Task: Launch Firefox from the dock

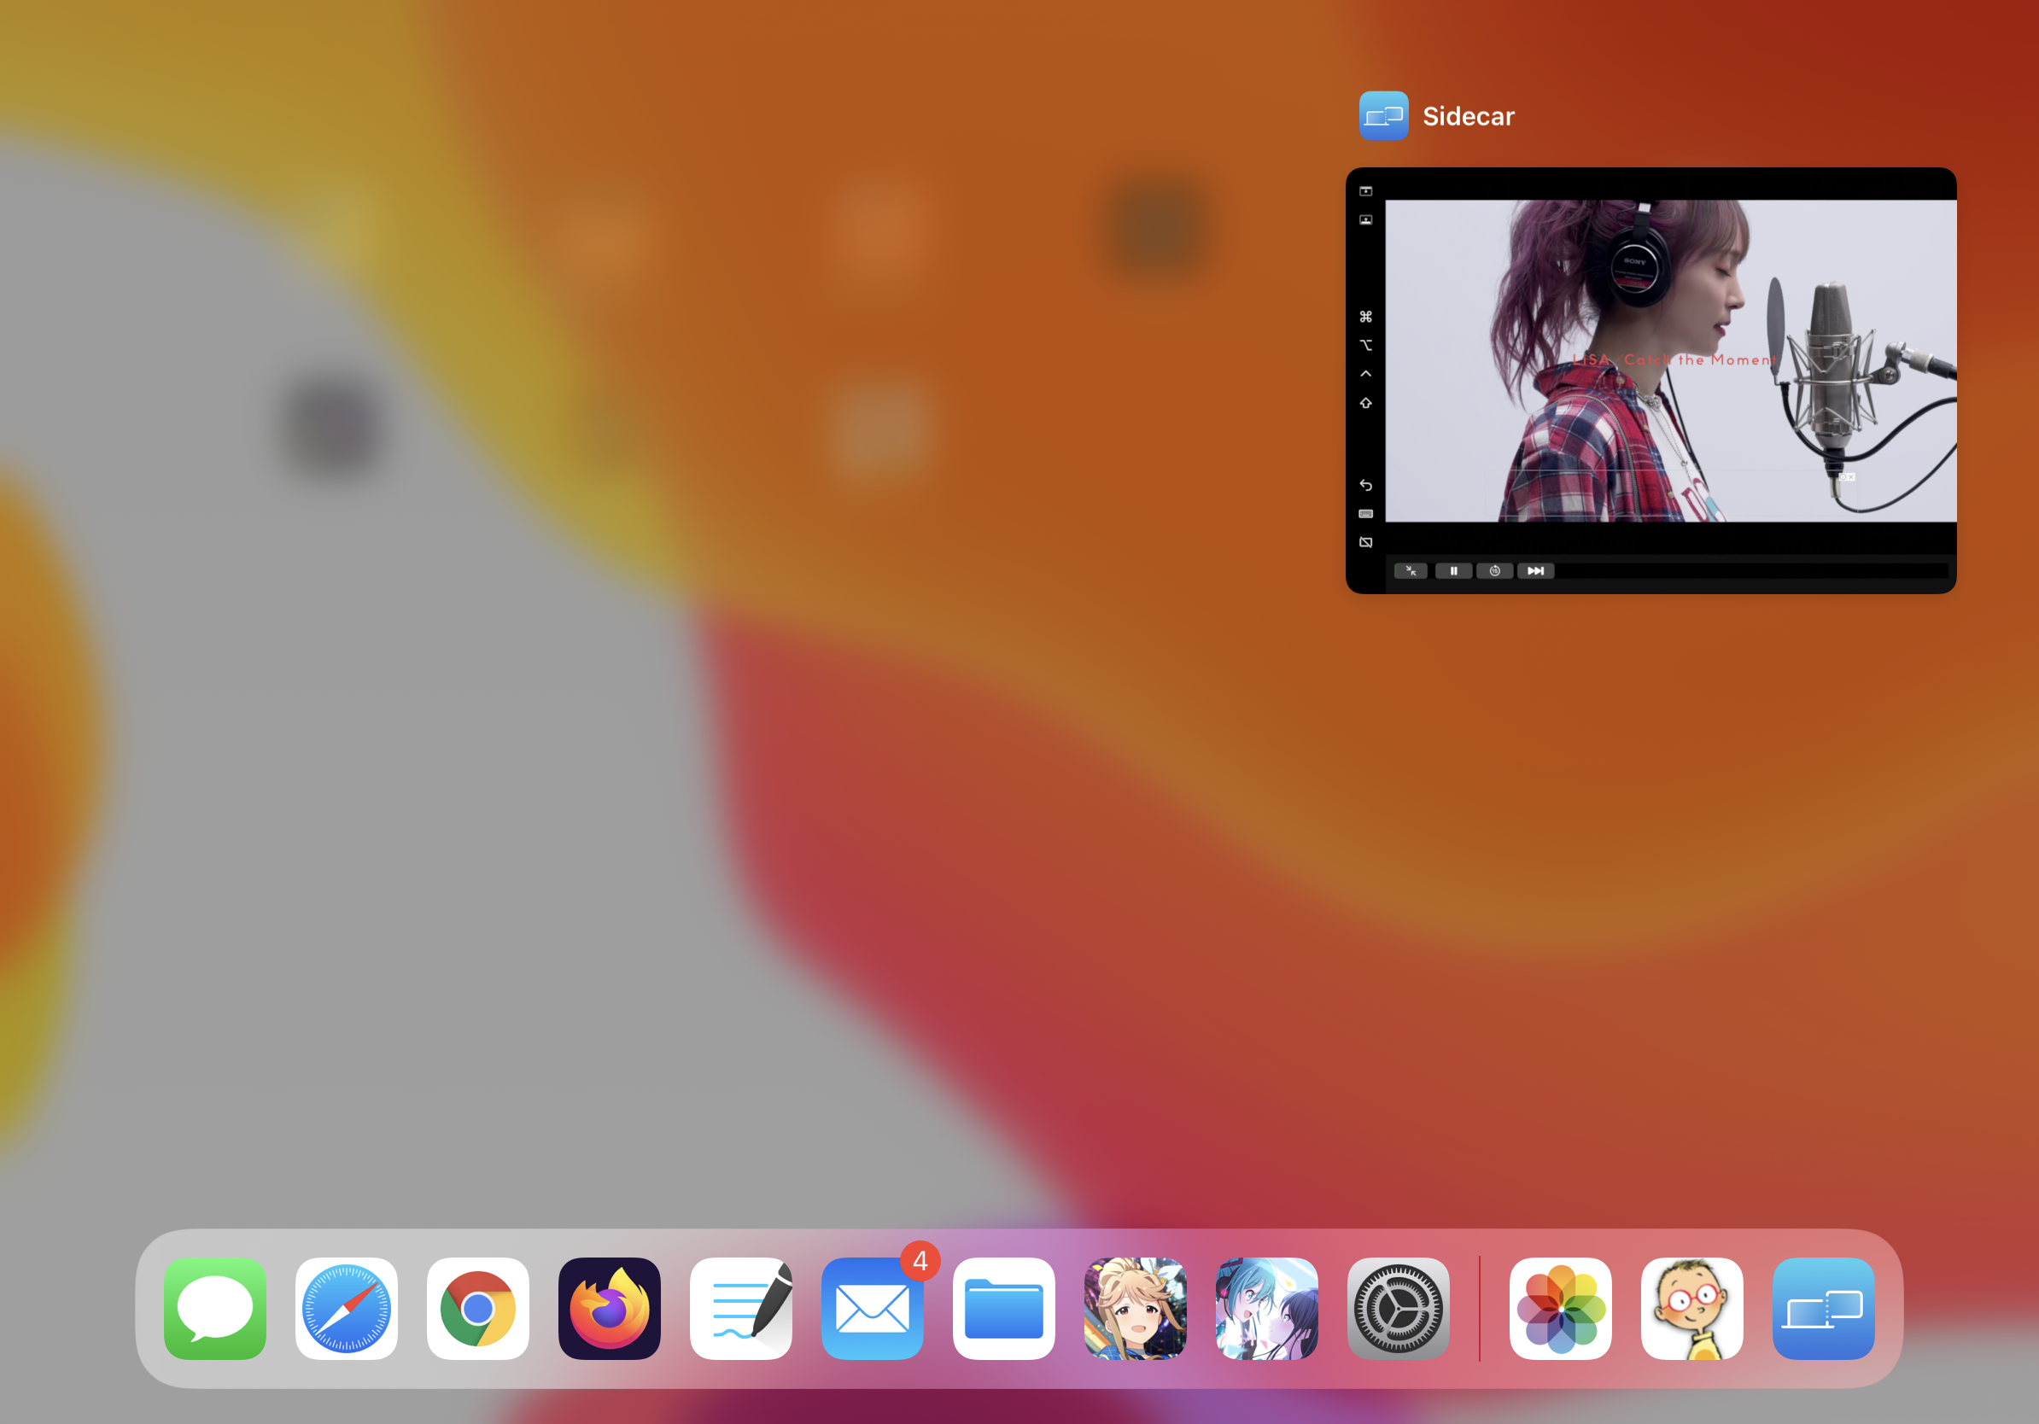Action: pos(609,1308)
